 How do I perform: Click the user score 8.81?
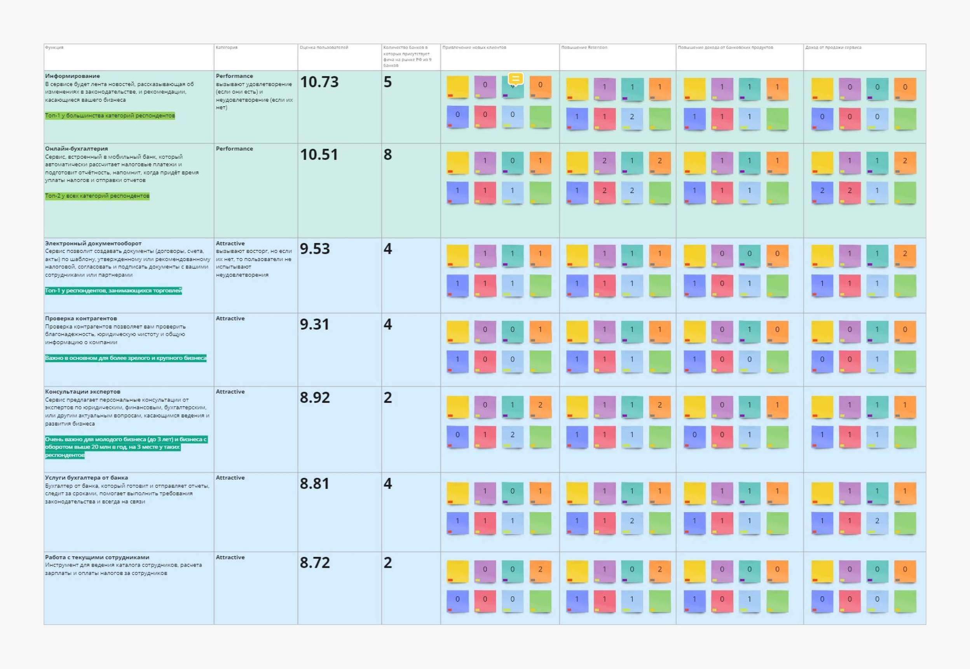(x=314, y=483)
